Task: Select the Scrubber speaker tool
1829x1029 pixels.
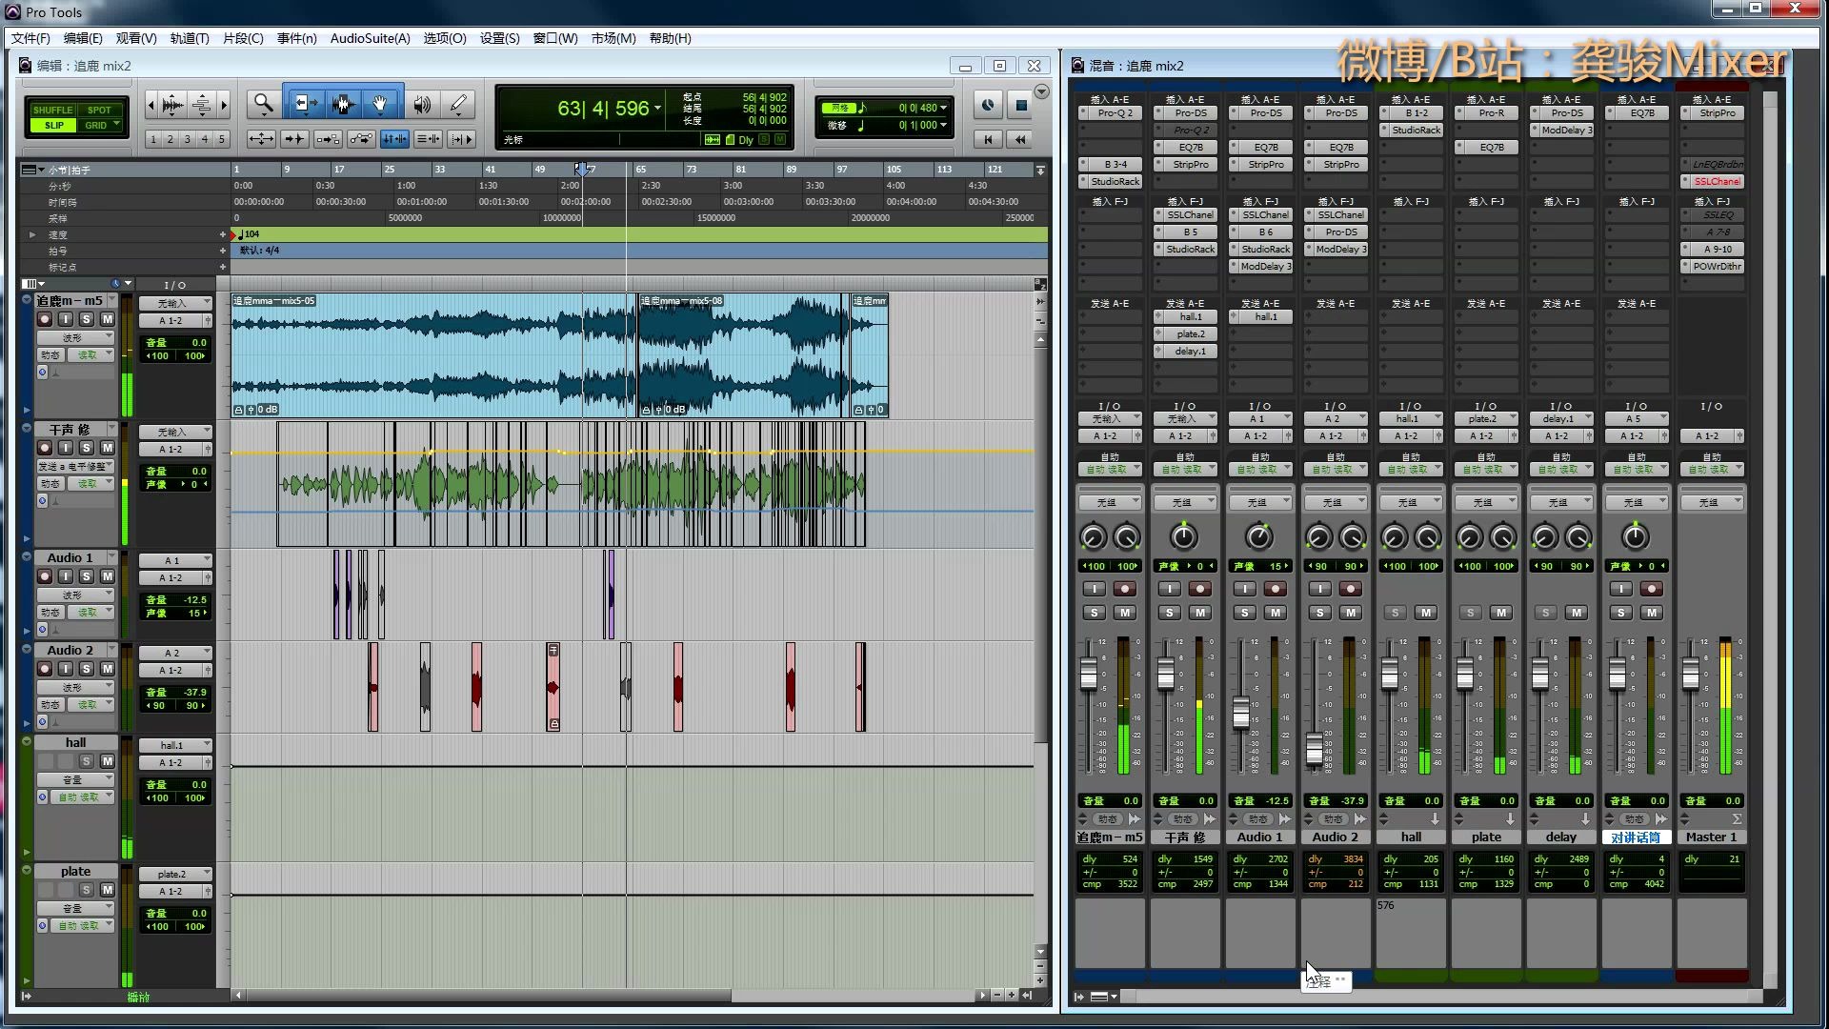Action: (x=422, y=105)
